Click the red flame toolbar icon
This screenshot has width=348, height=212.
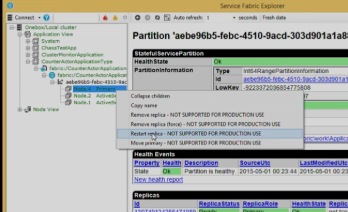coord(105,17)
